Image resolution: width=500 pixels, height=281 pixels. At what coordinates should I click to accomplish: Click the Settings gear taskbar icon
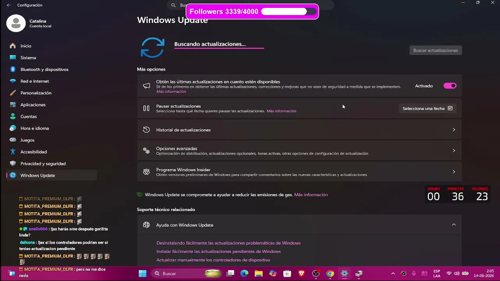coord(345,274)
